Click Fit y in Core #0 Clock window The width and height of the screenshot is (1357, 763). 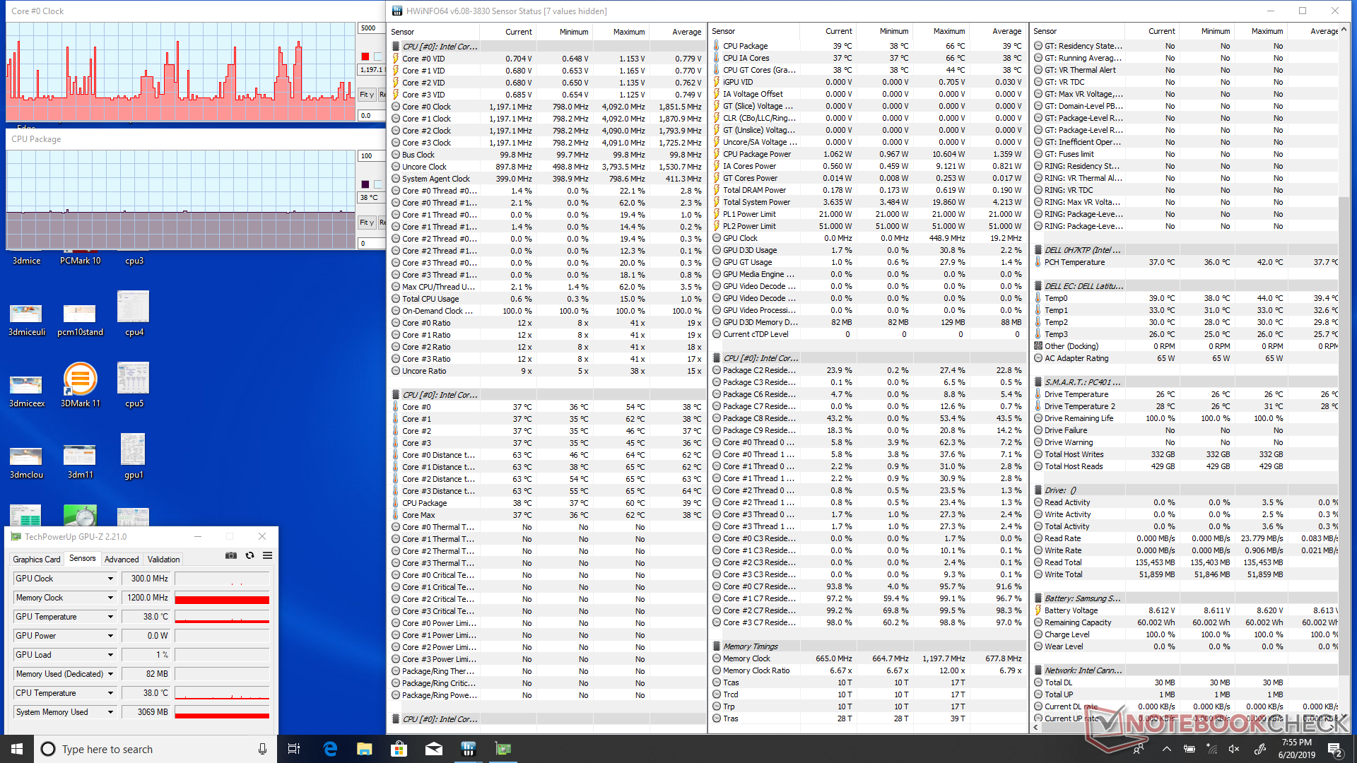point(367,94)
